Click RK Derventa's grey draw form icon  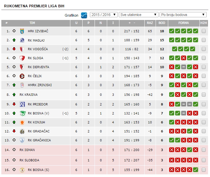pos(183,67)
